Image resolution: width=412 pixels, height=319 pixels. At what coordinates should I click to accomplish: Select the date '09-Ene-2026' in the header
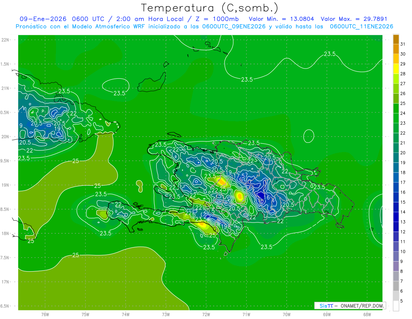[x=43, y=19]
